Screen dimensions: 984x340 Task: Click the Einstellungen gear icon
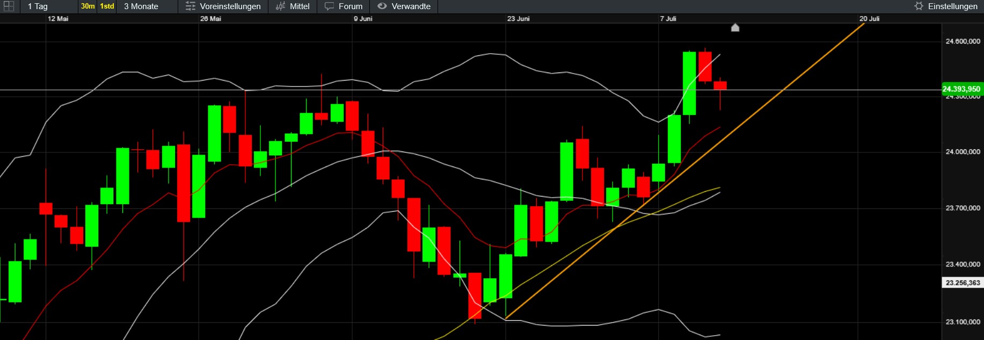(919, 6)
